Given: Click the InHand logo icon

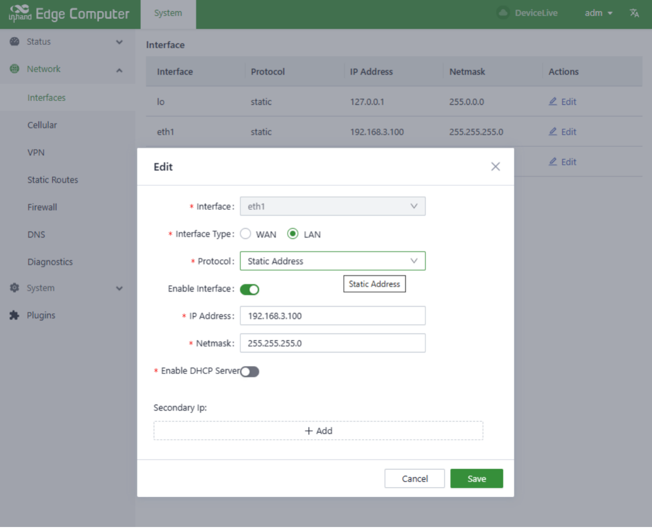Looking at the screenshot, I should [20, 13].
